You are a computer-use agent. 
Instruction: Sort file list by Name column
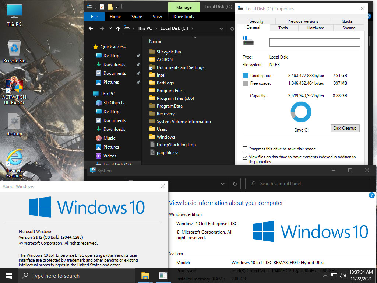coord(155,41)
